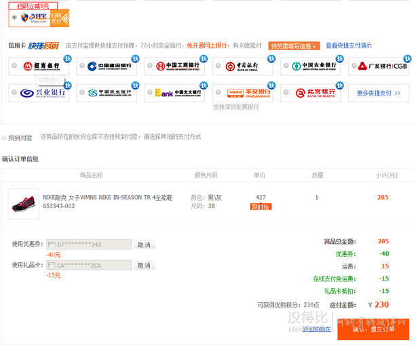414x345 pixels.
Task: Choose the 北京银行 logo
Action: (309, 93)
